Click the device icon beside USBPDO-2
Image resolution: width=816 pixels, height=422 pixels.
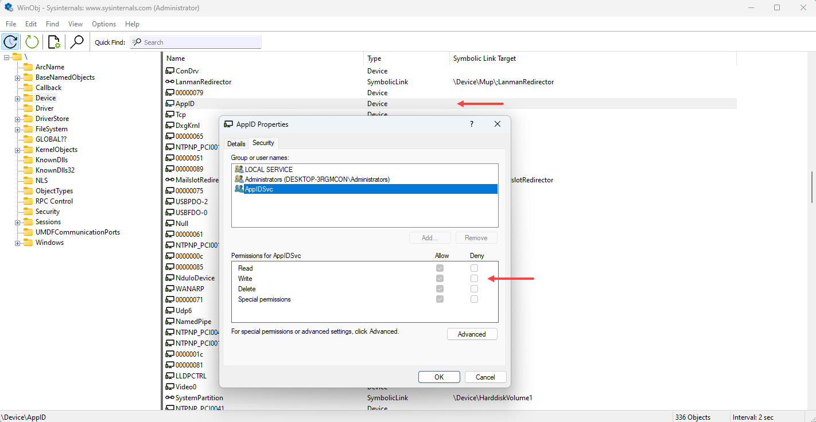click(170, 202)
